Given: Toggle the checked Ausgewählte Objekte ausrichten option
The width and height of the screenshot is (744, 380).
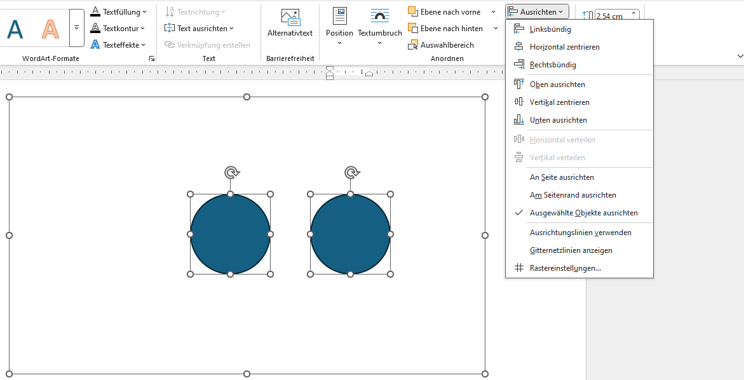Looking at the screenshot, I should (579, 213).
